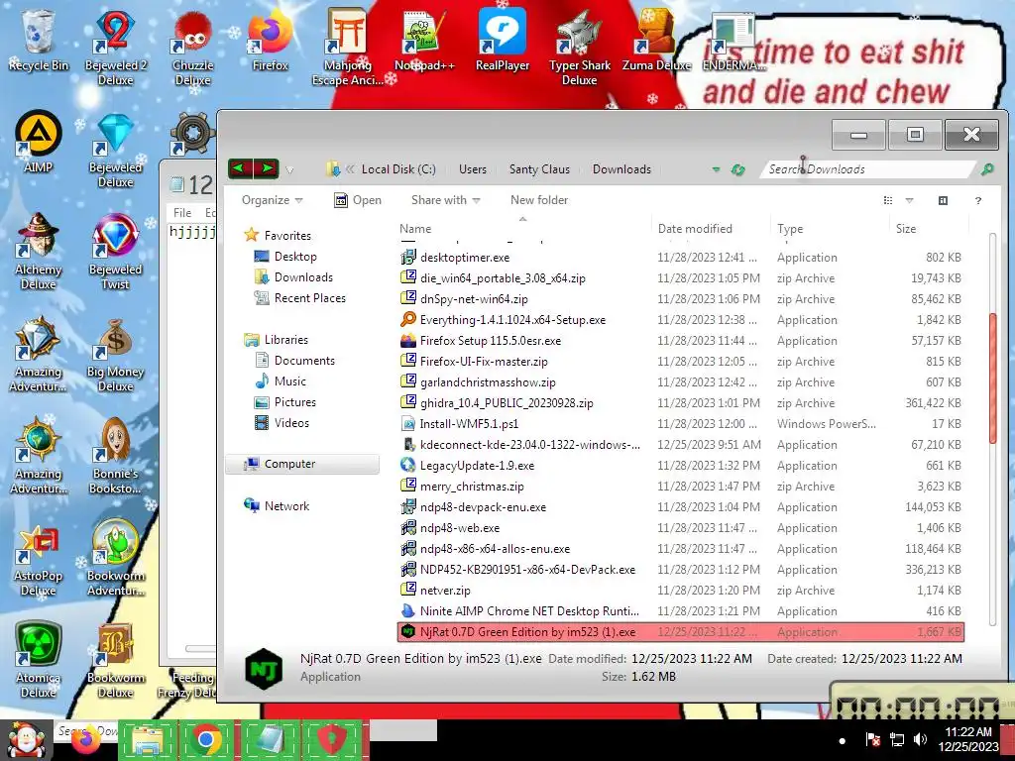Launch Bejeweled Deluxe shortcut

click(115, 151)
